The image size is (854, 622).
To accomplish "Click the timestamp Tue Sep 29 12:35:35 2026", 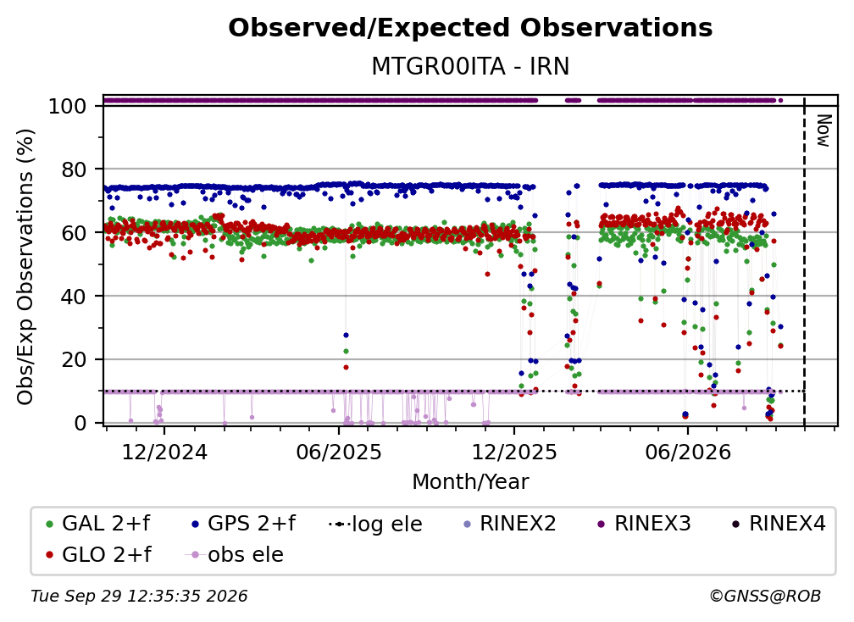I will tap(139, 597).
